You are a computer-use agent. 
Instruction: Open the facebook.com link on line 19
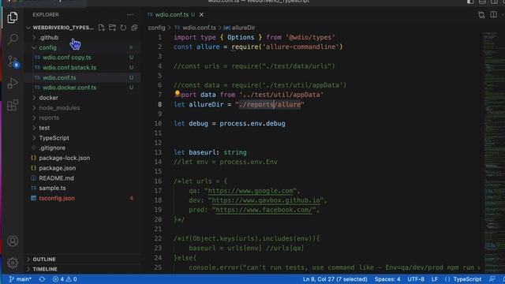264,210
